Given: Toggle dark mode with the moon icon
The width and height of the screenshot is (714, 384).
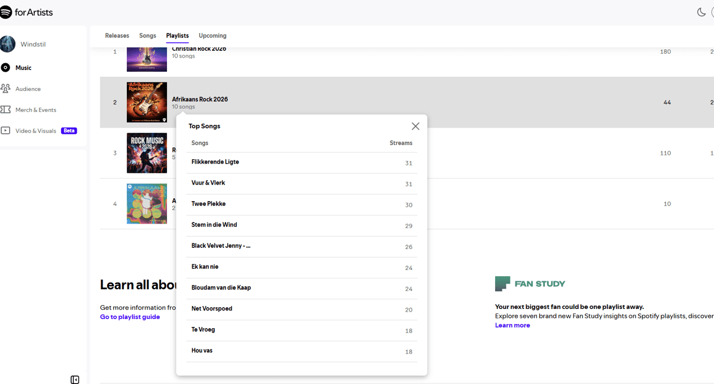Looking at the screenshot, I should click(701, 12).
